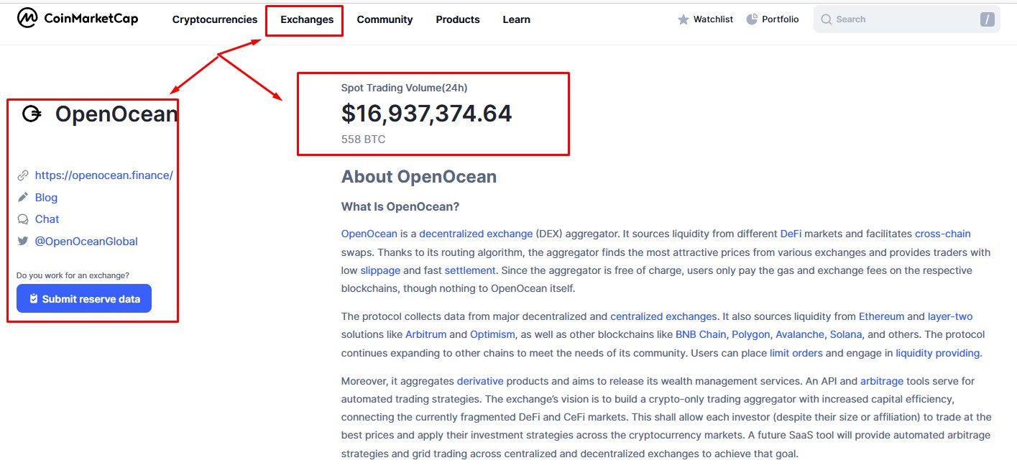Viewport: 1017px width, 468px height.
Task: Follow the settlement link
Action: pyautogui.click(x=470, y=270)
